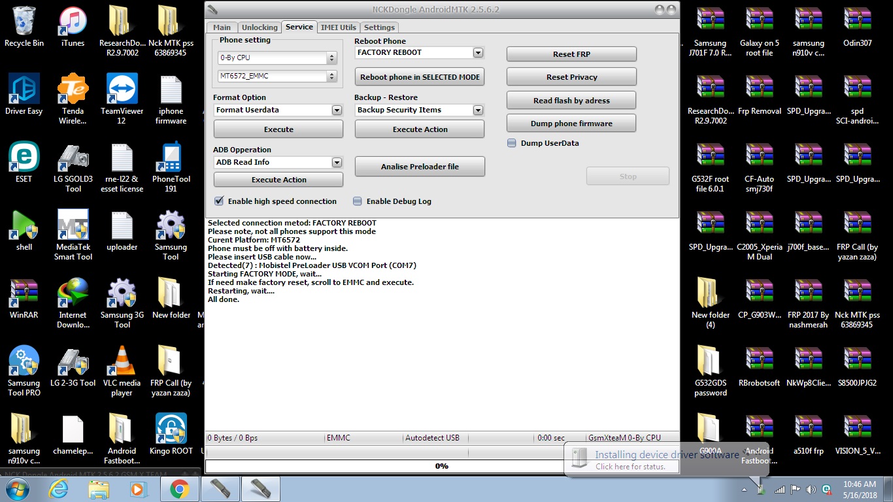Screen dimensions: 893x502
Task: Open CF-Auto smj730f archive
Action: coord(759,168)
